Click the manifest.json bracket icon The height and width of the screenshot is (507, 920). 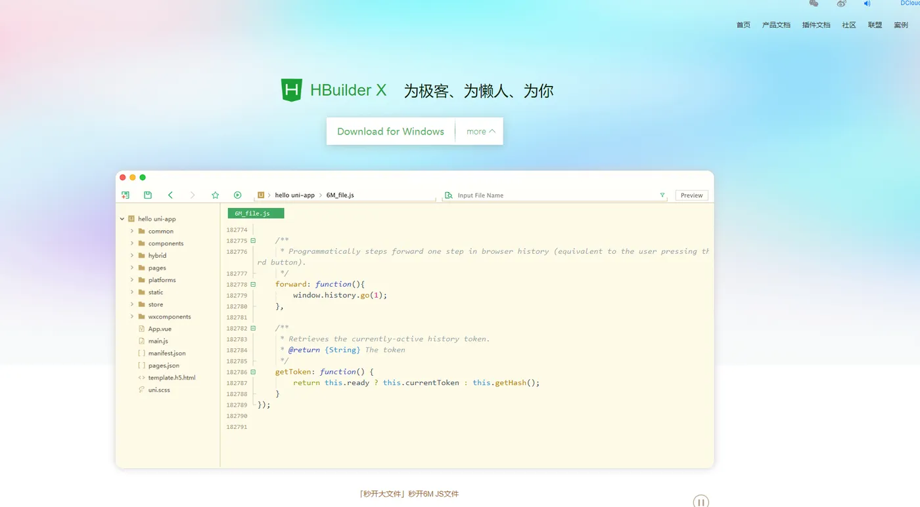141,353
